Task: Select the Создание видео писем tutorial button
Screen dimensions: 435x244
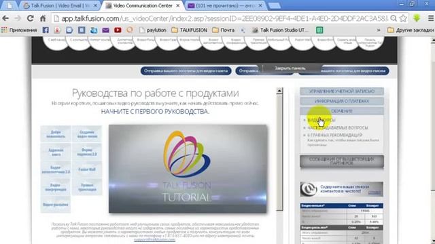Action: pyautogui.click(x=87, y=134)
